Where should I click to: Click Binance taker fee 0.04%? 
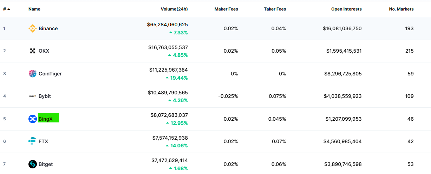click(279, 28)
